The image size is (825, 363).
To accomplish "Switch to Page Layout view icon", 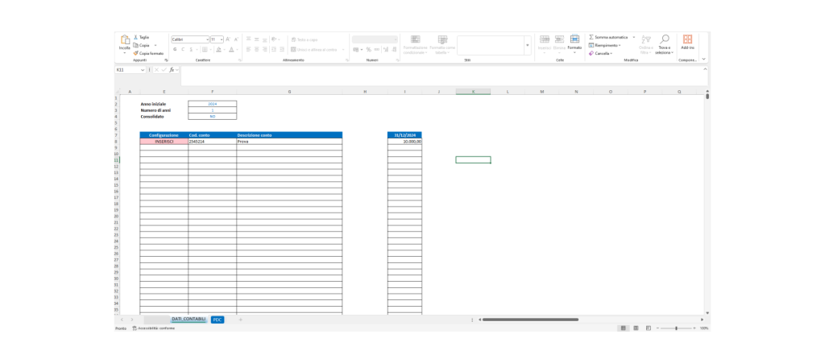I will click(x=636, y=328).
